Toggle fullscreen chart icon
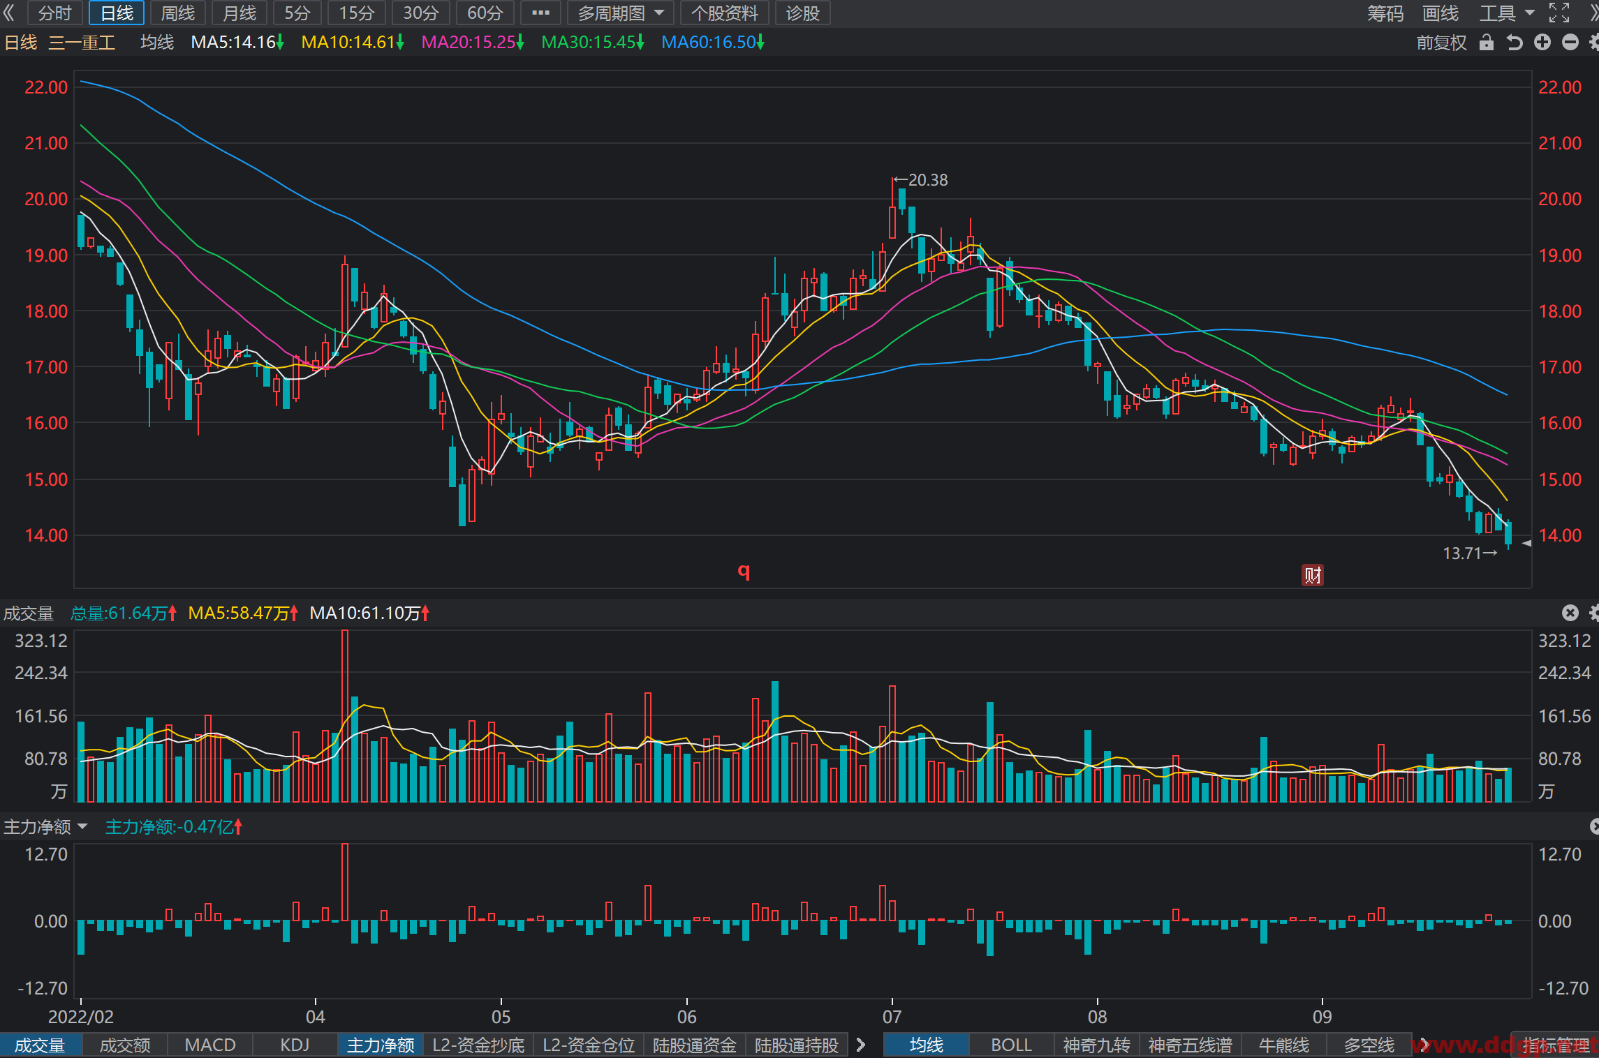The width and height of the screenshot is (1599, 1058). 1559,13
